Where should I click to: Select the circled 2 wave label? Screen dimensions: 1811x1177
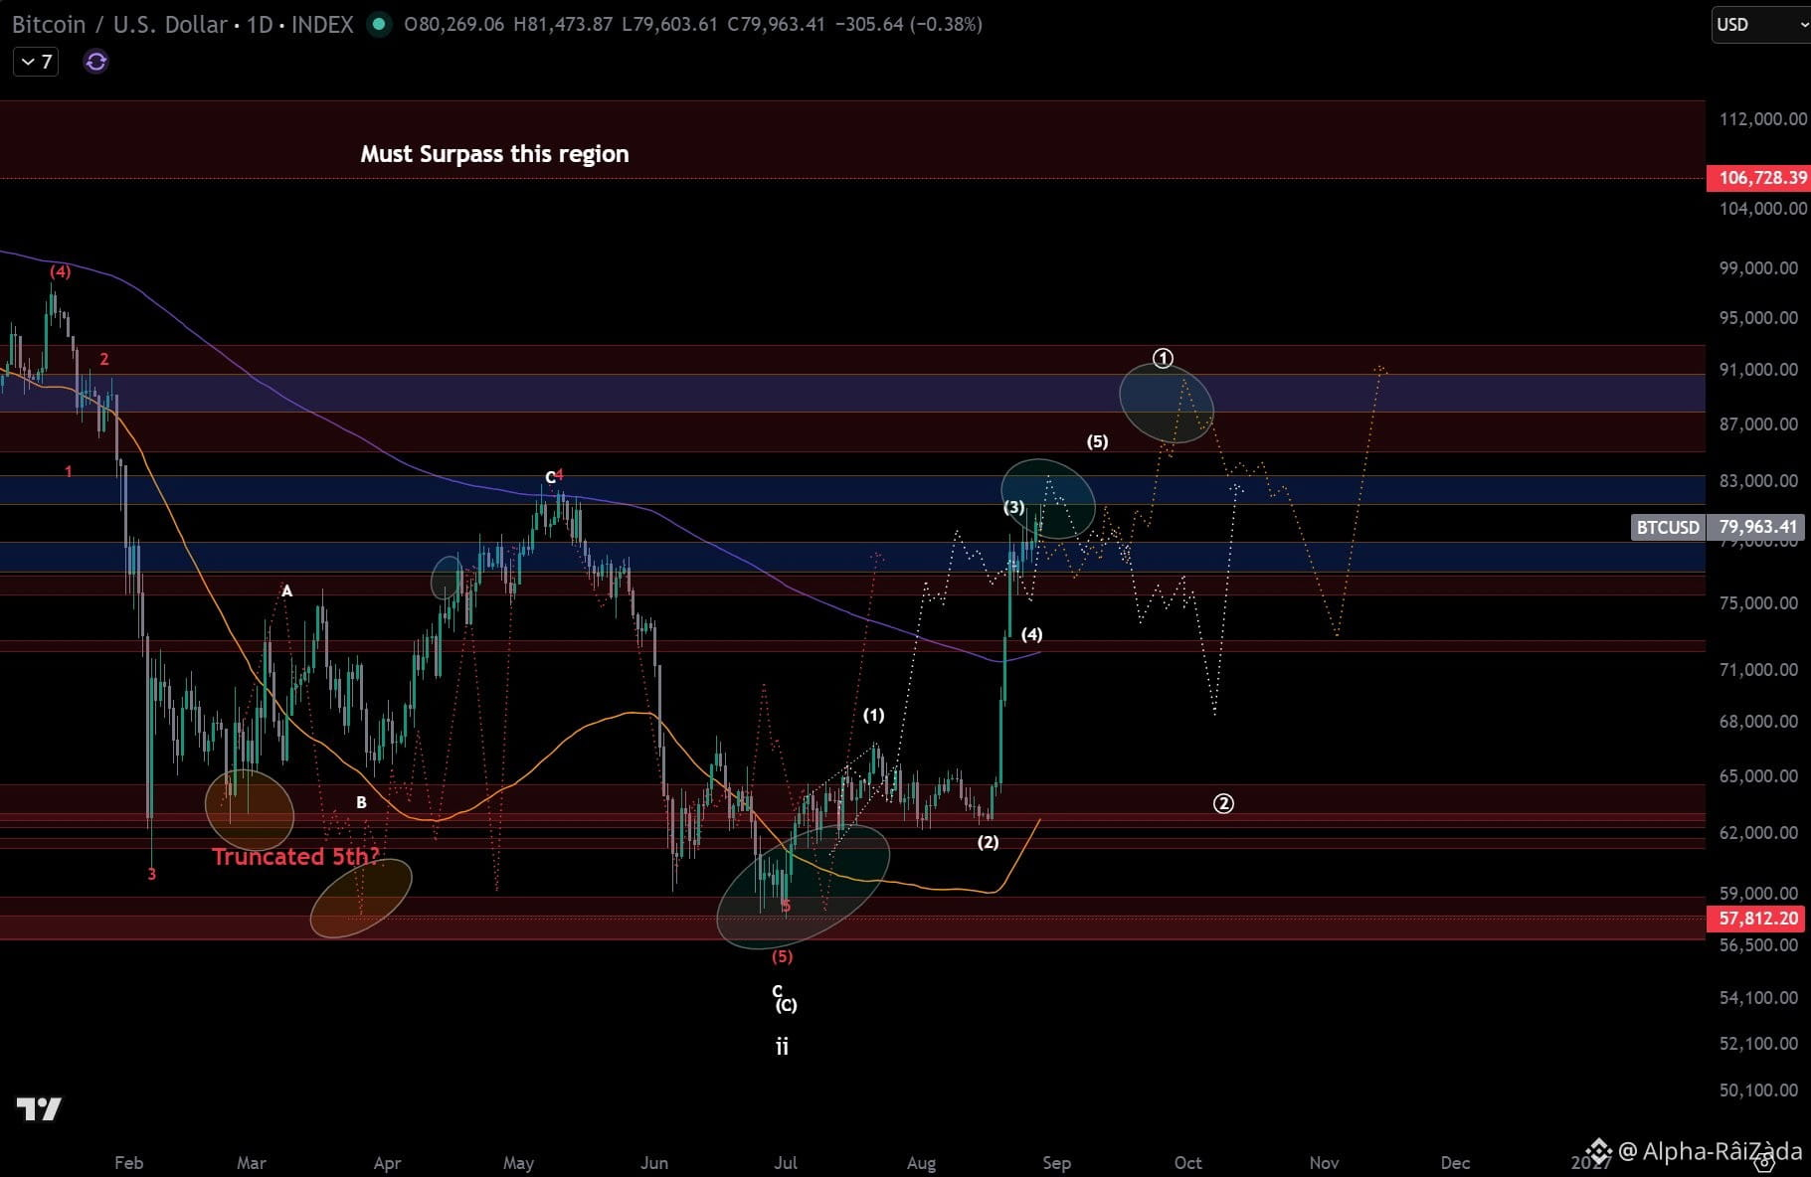click(1223, 803)
